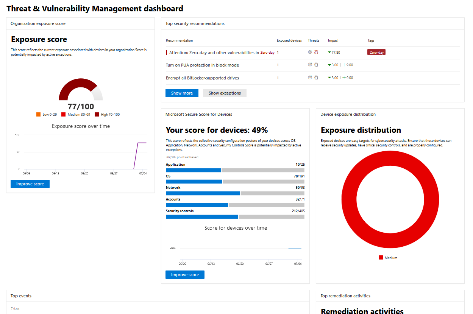Open the Encrypt all BitLocker-supported drives recommendation
Viewport: 473px width, 314px height.
202,78
